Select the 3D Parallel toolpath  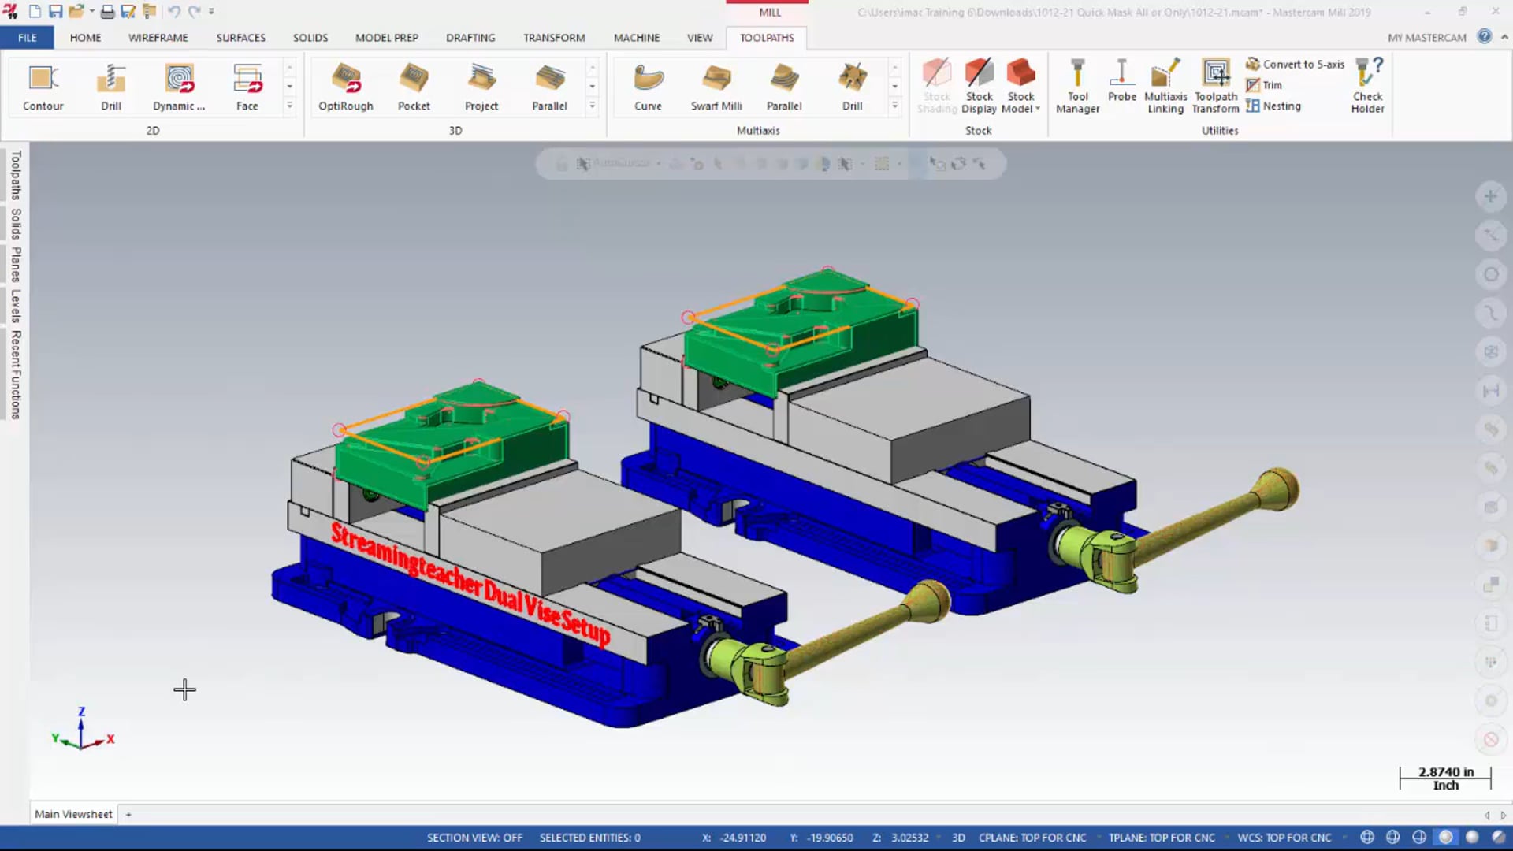(549, 87)
